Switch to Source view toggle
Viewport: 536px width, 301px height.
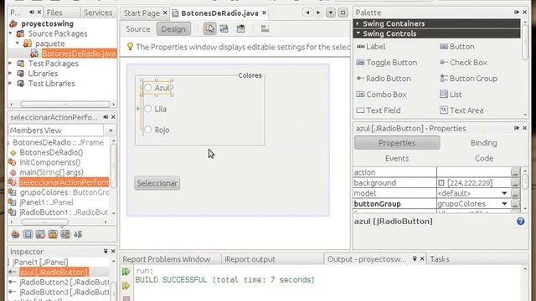point(137,29)
